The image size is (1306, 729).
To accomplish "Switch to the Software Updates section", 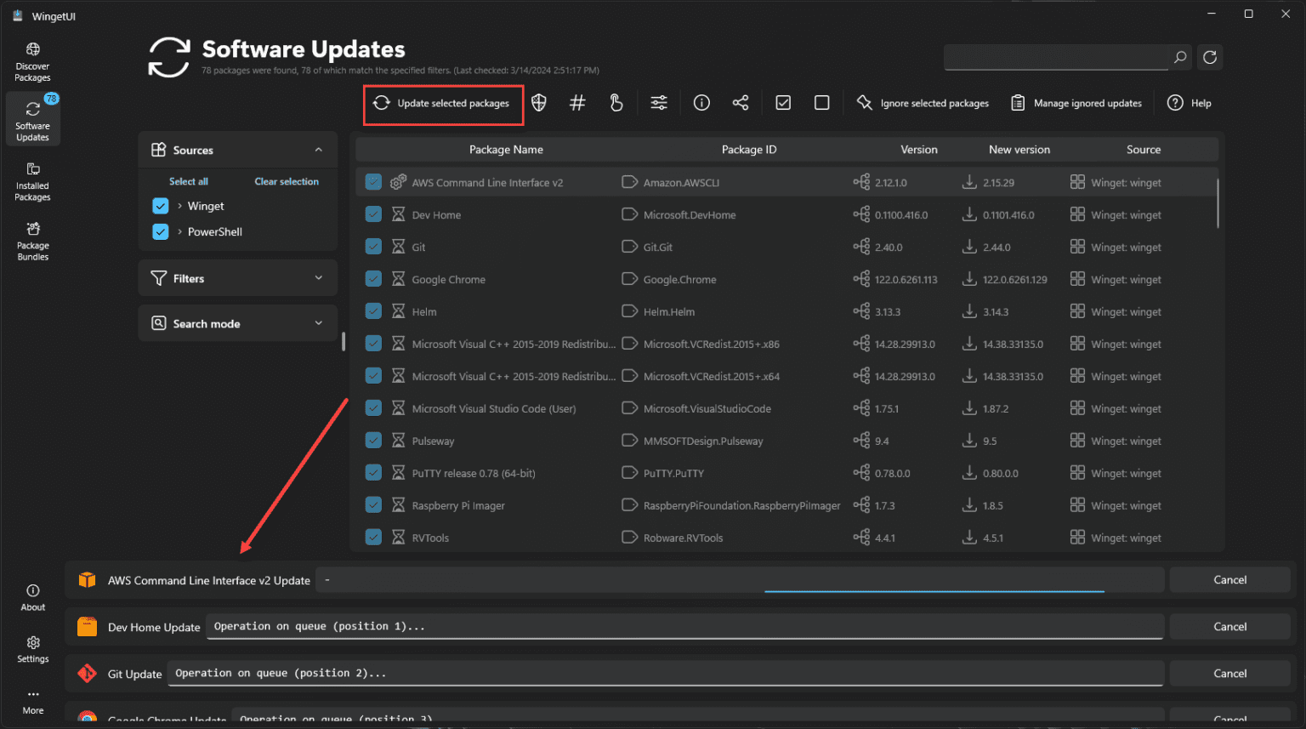I will pyautogui.click(x=32, y=119).
